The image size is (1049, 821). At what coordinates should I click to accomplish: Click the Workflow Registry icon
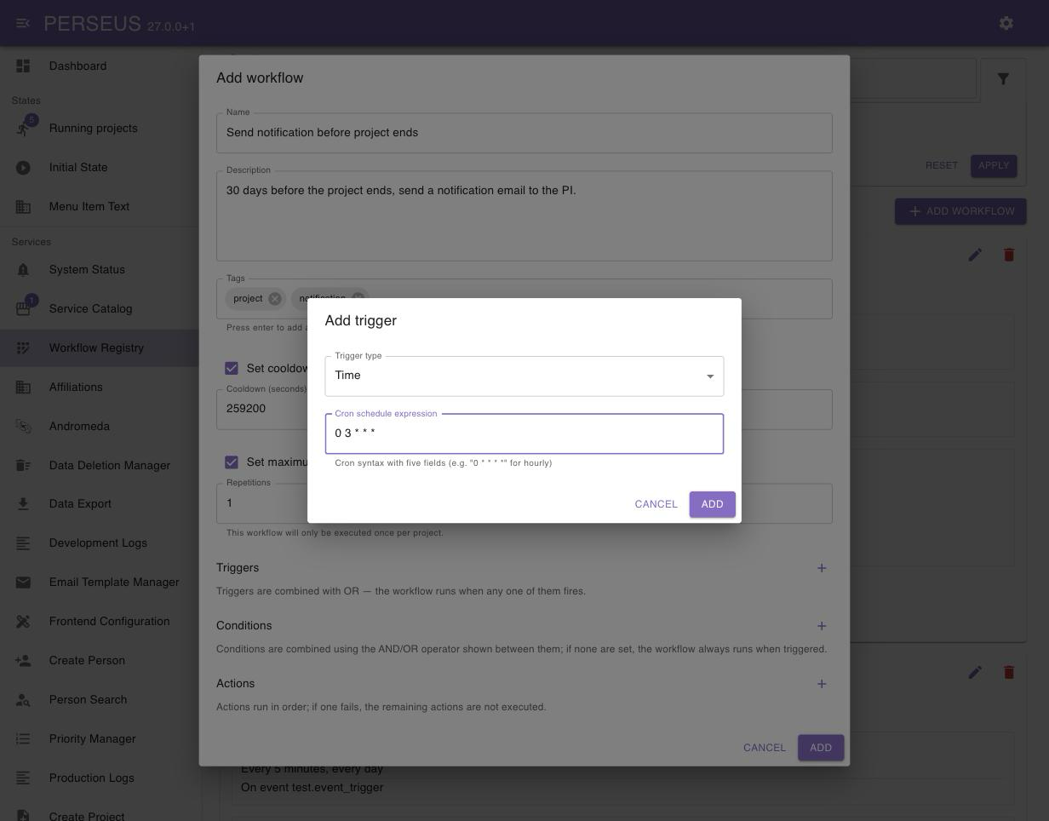coord(23,348)
